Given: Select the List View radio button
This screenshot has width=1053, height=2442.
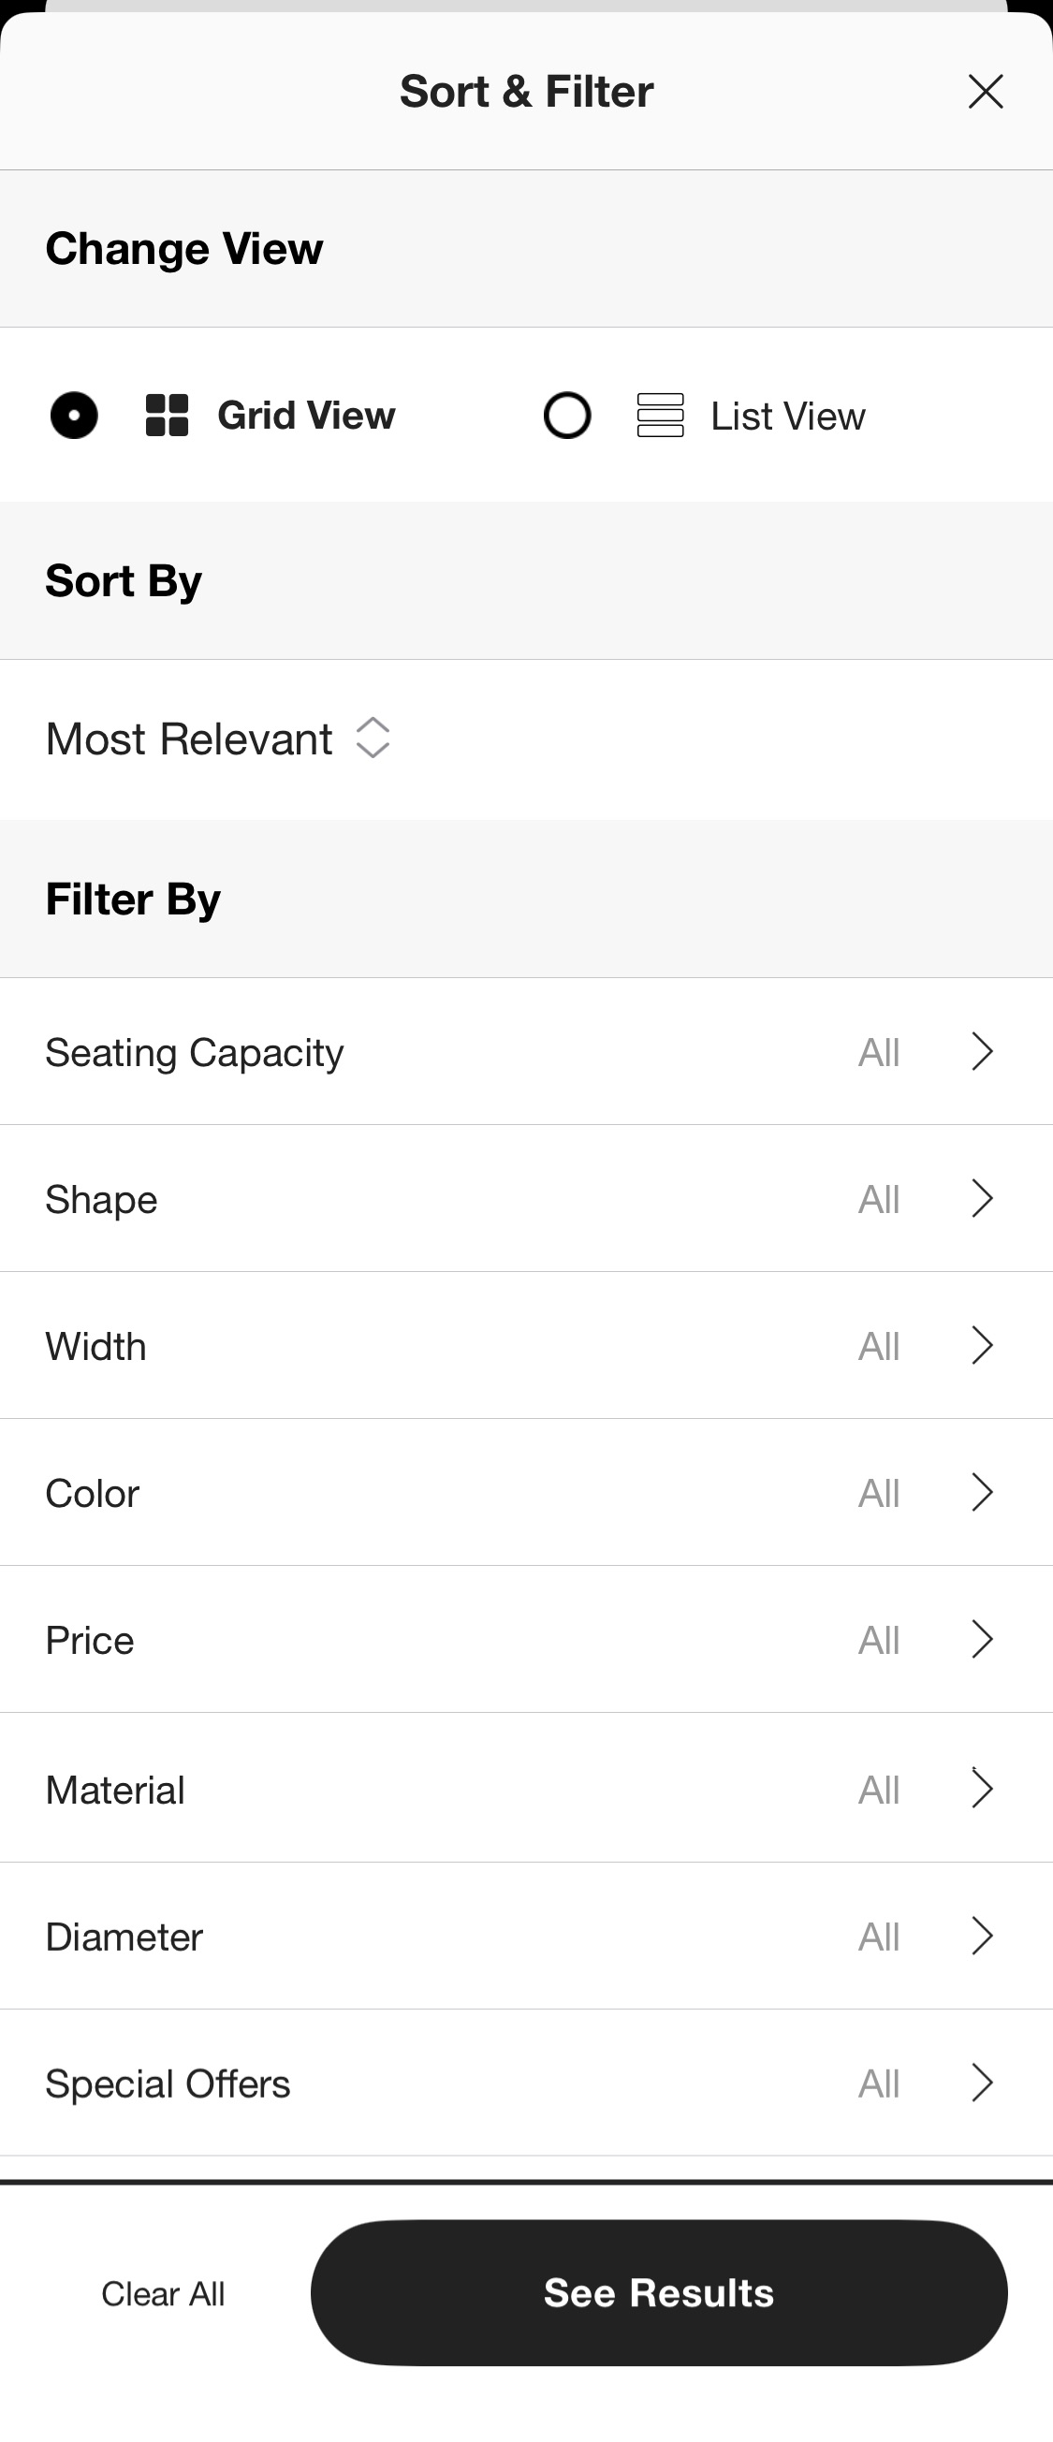Looking at the screenshot, I should 567,416.
